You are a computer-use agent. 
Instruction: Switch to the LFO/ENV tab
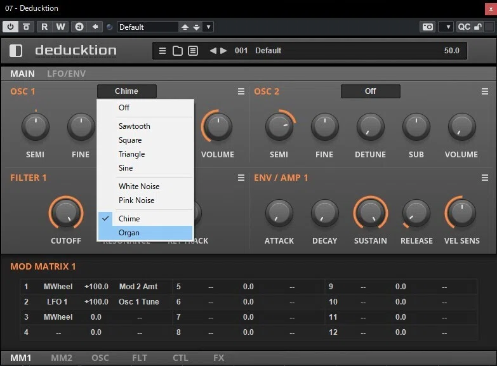pyautogui.click(x=66, y=74)
